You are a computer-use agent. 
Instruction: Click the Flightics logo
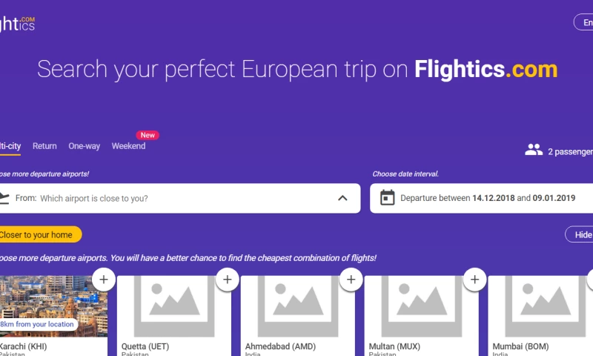click(x=17, y=24)
